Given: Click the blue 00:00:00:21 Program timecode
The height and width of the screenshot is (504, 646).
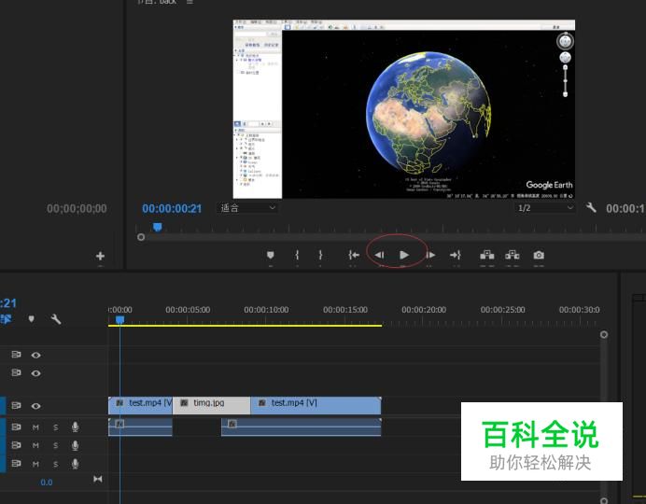Looking at the screenshot, I should (x=172, y=209).
